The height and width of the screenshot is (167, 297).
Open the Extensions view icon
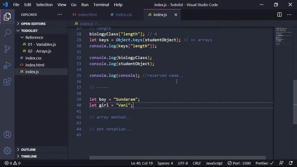coord(7,82)
